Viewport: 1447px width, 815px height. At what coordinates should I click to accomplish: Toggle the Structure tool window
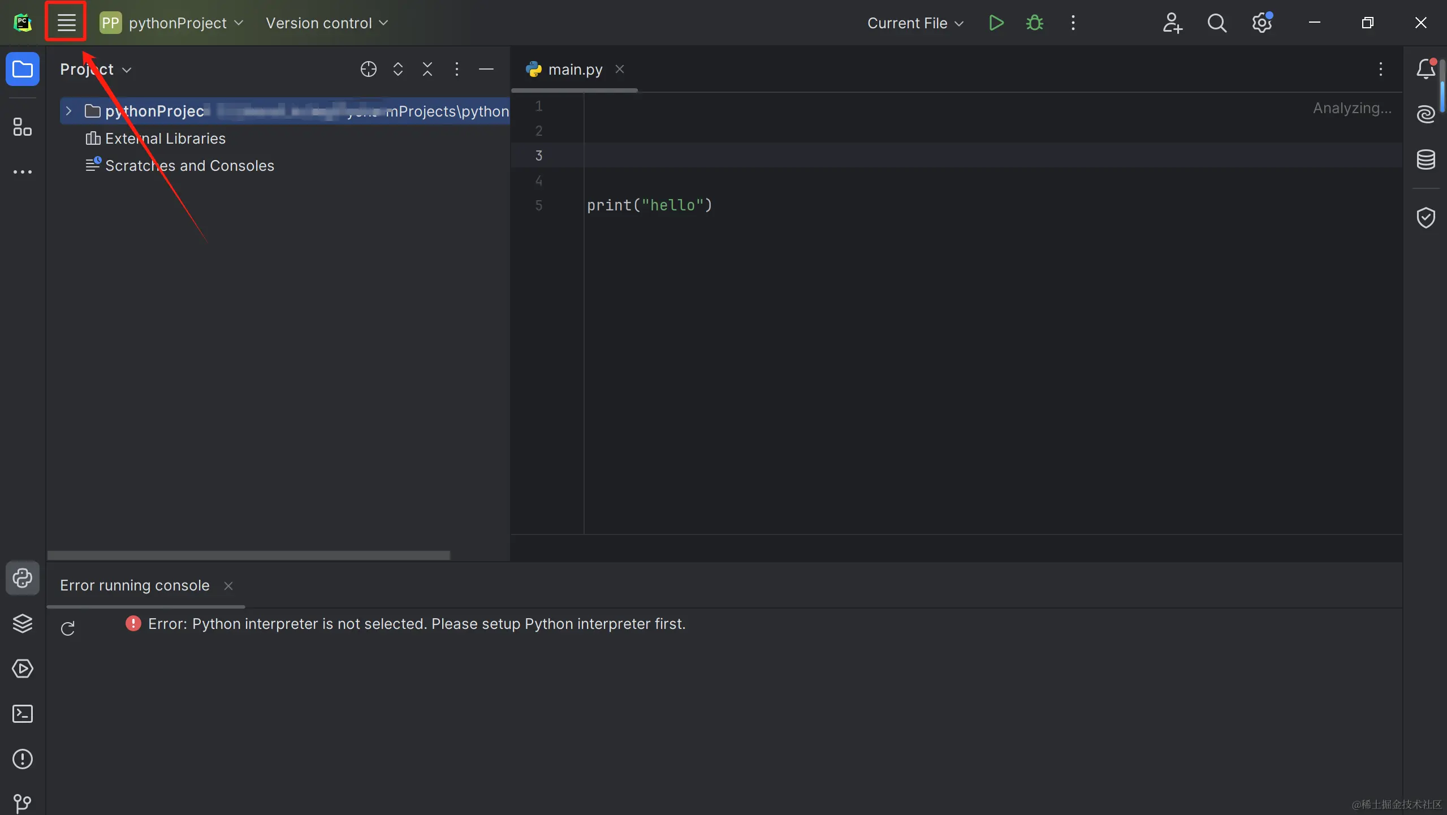(23, 127)
